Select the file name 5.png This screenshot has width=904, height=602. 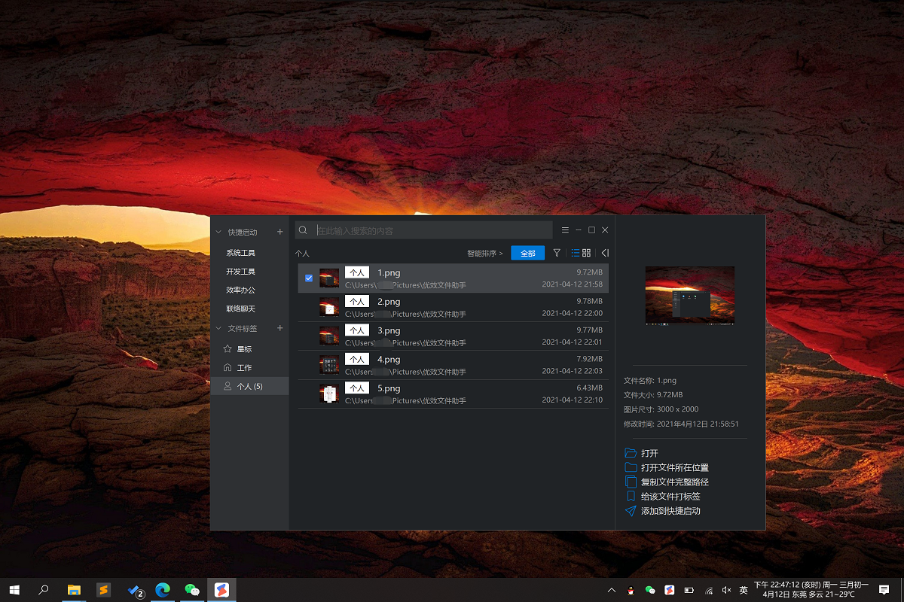tap(389, 388)
